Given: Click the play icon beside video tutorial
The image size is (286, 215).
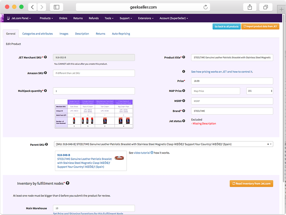Looking at the screenshot, I should tap(153, 153).
